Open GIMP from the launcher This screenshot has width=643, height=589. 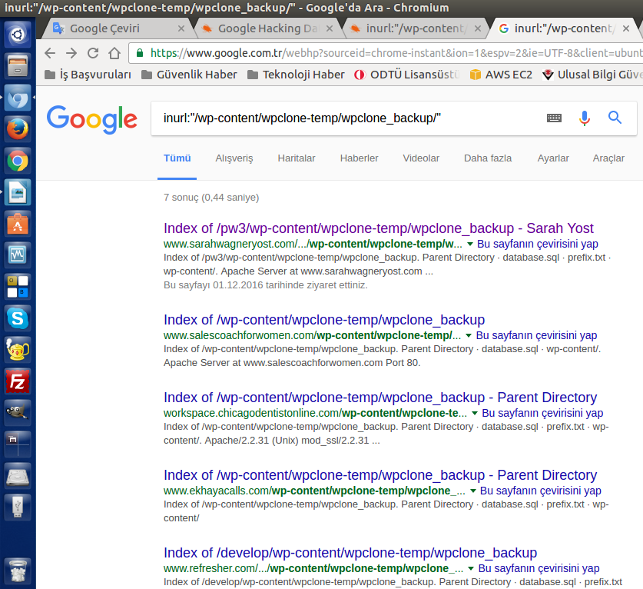(x=18, y=413)
